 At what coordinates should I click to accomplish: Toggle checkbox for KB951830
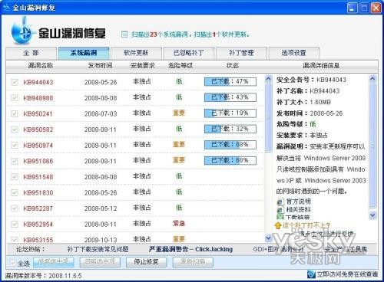coord(15,192)
